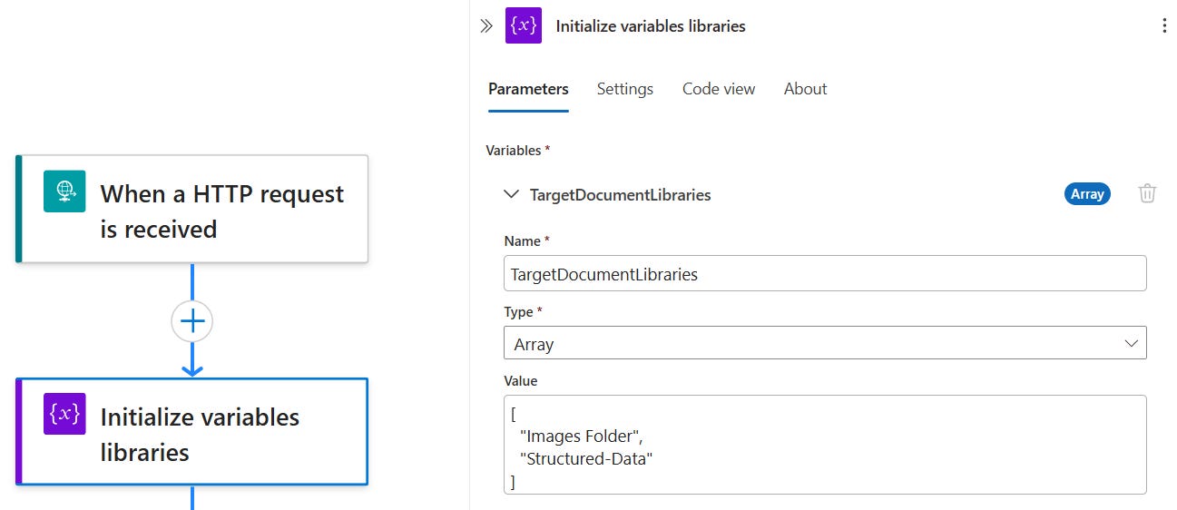1177x510 pixels.
Task: Open the Type dropdown showing Array
Action: click(824, 344)
